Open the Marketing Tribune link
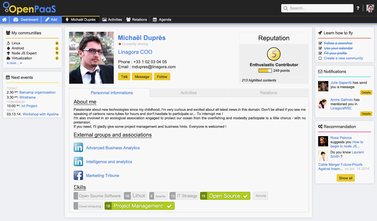 102,176
